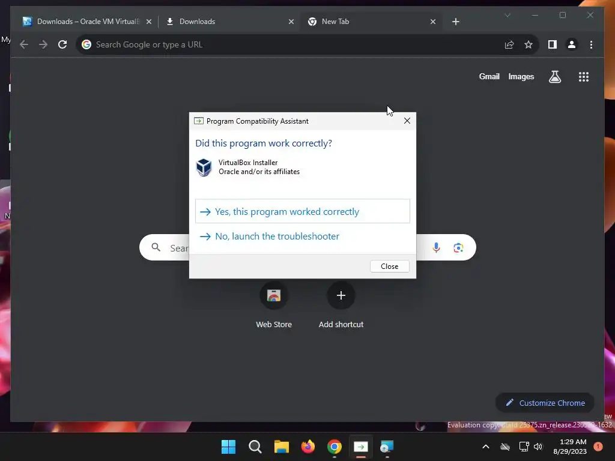
Task: Open the Images link
Action: (521, 76)
